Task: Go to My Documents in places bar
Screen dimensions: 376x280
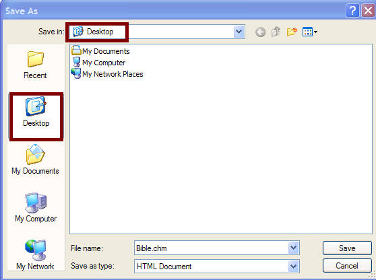Action: 35,160
